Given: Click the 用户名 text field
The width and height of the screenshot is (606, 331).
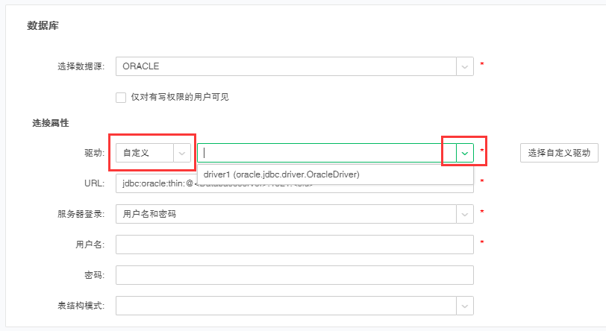Looking at the screenshot, I should click(x=295, y=245).
